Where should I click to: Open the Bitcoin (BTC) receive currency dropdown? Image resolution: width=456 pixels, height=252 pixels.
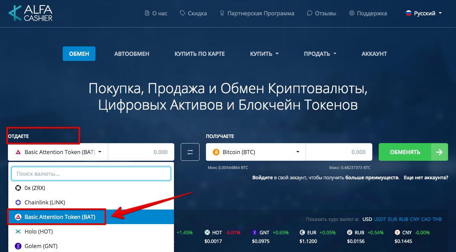point(256,152)
